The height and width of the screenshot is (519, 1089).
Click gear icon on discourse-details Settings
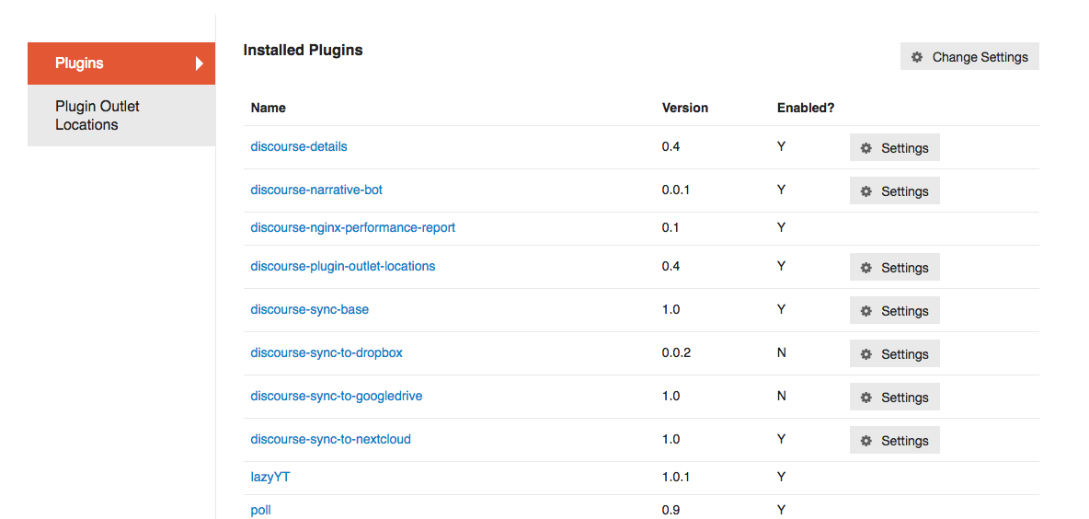click(865, 148)
